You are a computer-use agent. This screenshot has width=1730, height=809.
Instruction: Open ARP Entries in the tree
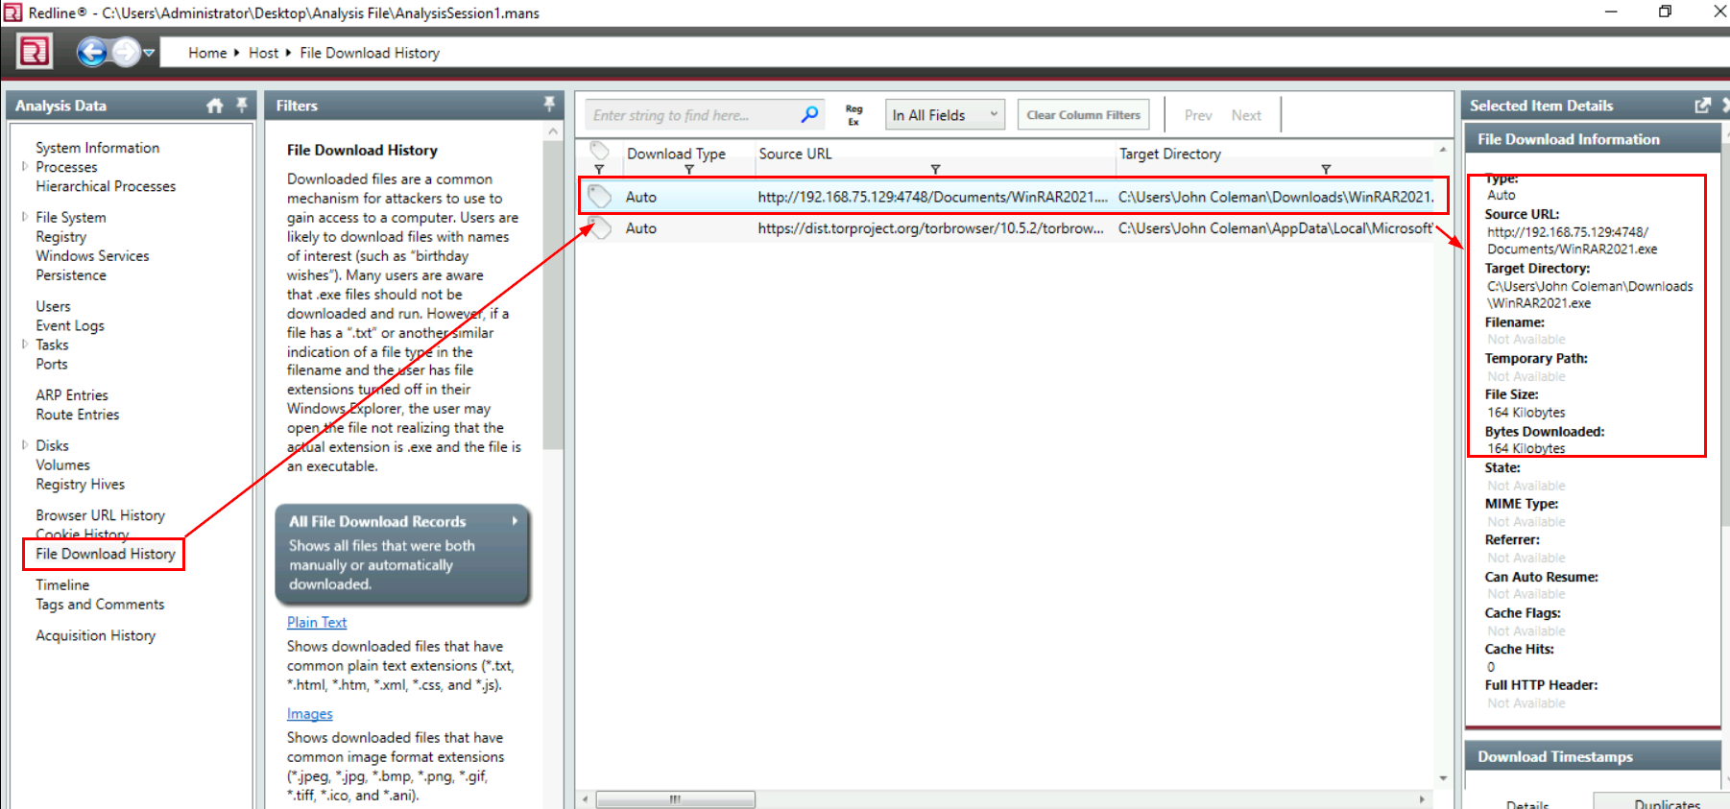[x=72, y=395]
